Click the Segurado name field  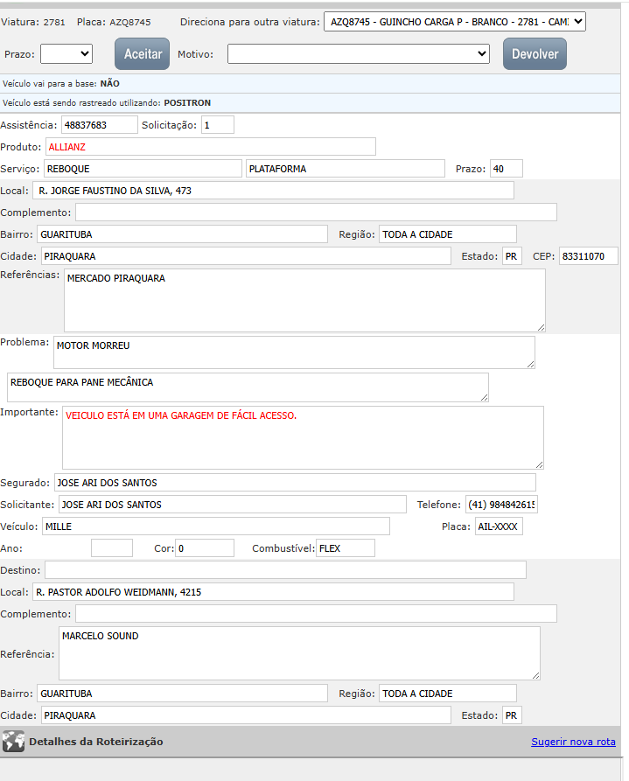point(294,483)
